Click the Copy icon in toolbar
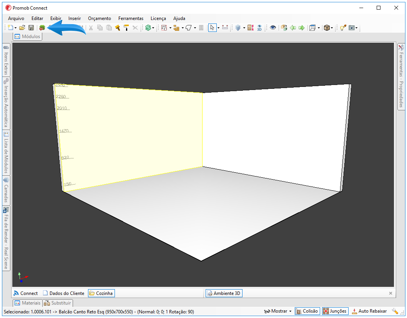The height and width of the screenshot is (318, 407). (100, 28)
